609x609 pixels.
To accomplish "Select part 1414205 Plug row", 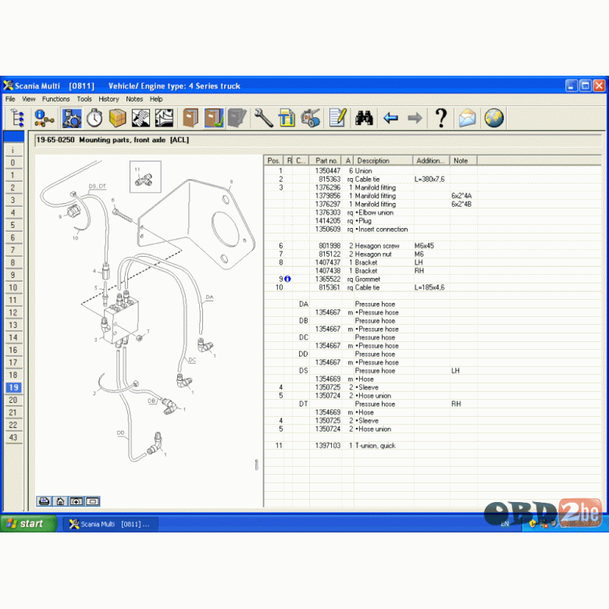I will coord(433,221).
